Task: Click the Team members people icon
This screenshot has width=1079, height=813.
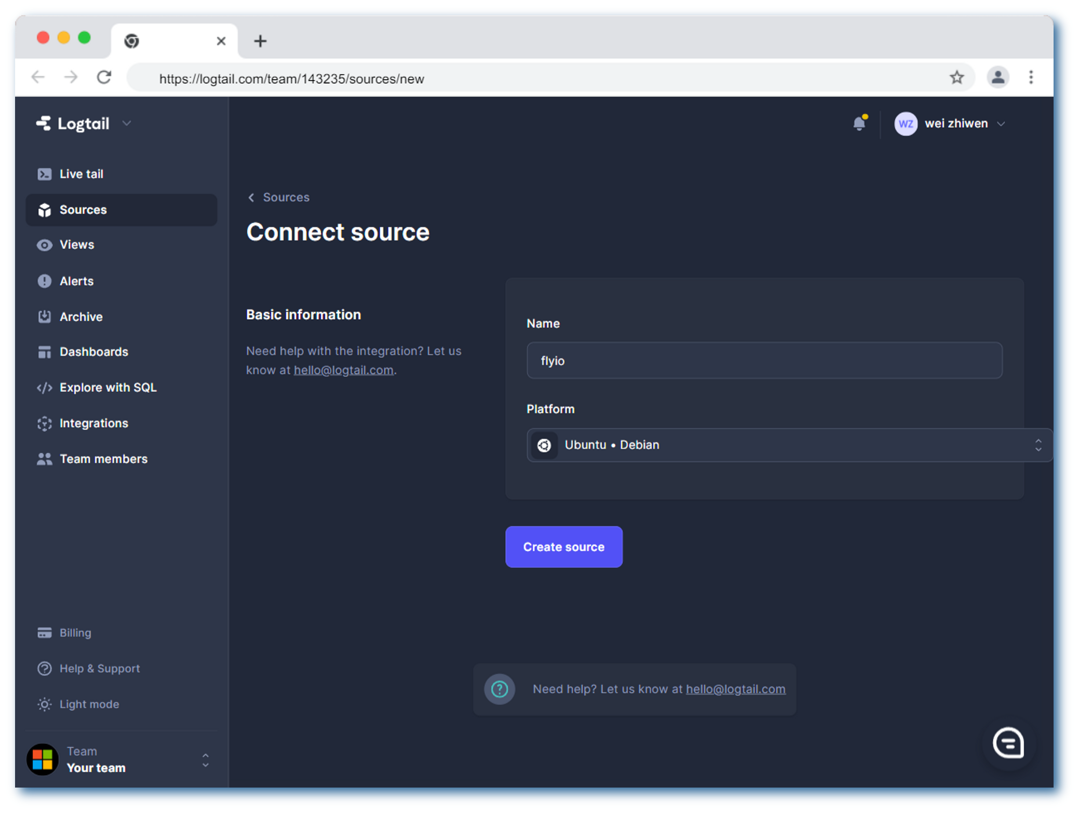Action: click(x=45, y=459)
